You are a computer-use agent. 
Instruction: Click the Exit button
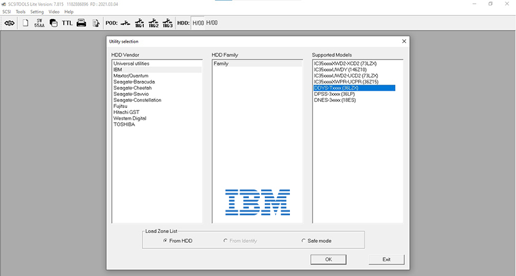coord(386,259)
